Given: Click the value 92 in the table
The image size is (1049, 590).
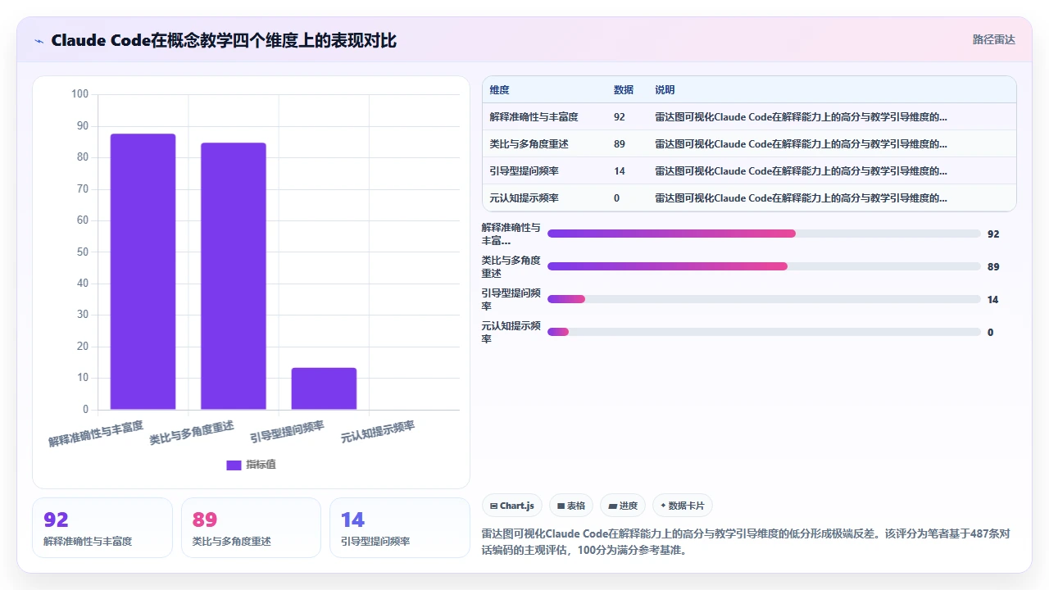Looking at the screenshot, I should pyautogui.click(x=620, y=117).
